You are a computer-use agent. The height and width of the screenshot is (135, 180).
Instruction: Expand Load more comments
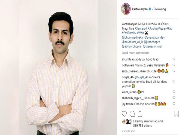pyautogui.click(x=135, y=53)
